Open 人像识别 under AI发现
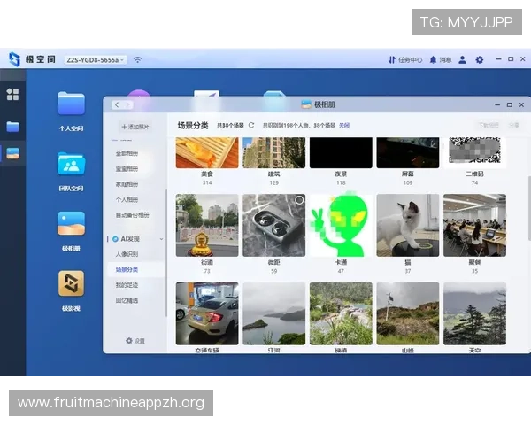531x425 pixels. pyautogui.click(x=127, y=254)
